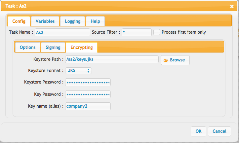The image size is (239, 143).
Task: Click the Key name alias field
Action: [x=88, y=106]
